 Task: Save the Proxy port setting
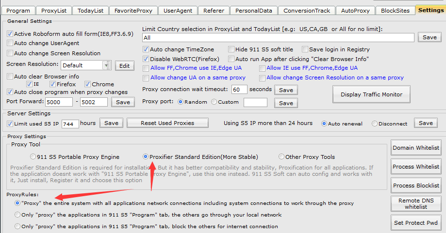[286, 103]
